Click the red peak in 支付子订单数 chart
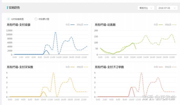Image resolution: width=180 pixels, height=105 pixels. click(141, 73)
